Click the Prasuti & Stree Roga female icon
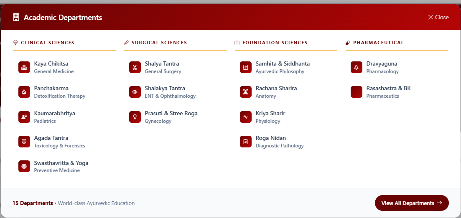Image resolution: width=461 pixels, height=218 pixels. tap(135, 117)
